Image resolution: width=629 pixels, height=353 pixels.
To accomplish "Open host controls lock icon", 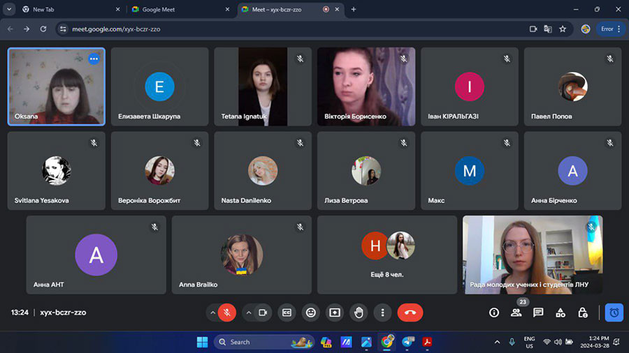I will point(582,313).
